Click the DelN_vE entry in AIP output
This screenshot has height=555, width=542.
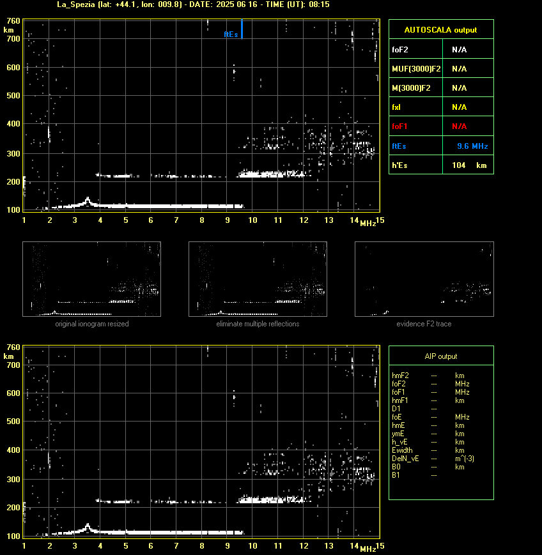tap(405, 459)
